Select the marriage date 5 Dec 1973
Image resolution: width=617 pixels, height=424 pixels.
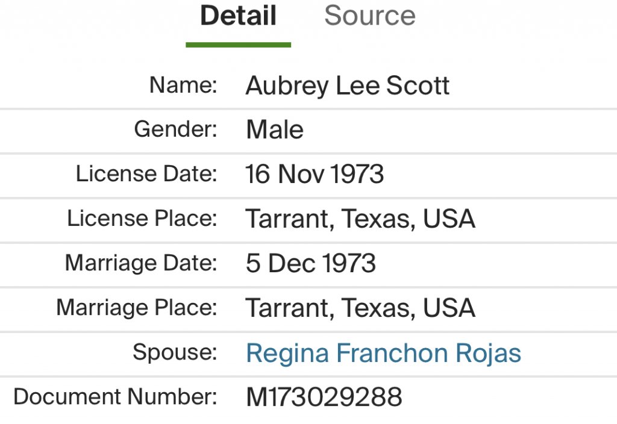[310, 264]
